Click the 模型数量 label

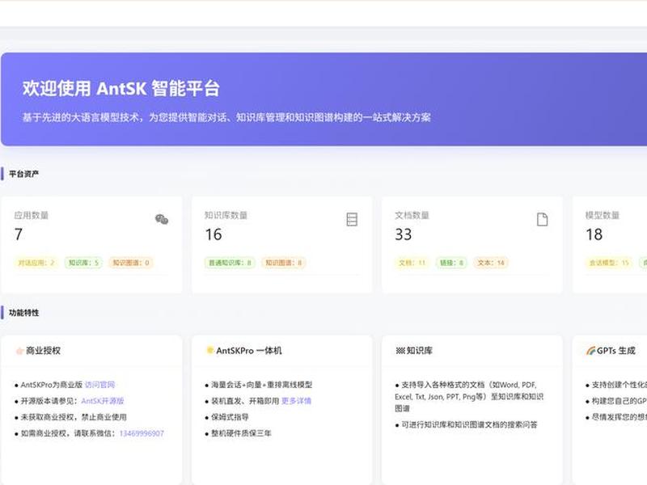[603, 215]
